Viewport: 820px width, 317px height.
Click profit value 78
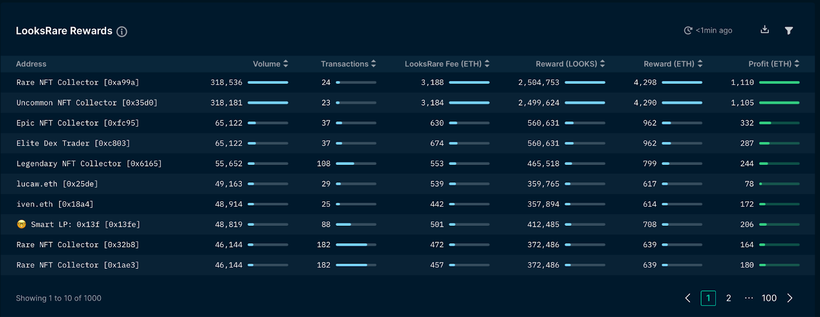pyautogui.click(x=749, y=184)
